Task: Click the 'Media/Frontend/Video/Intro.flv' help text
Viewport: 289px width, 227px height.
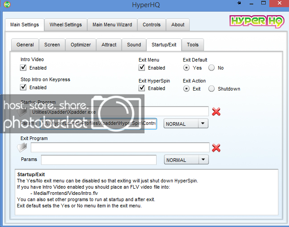Action: click(x=66, y=194)
